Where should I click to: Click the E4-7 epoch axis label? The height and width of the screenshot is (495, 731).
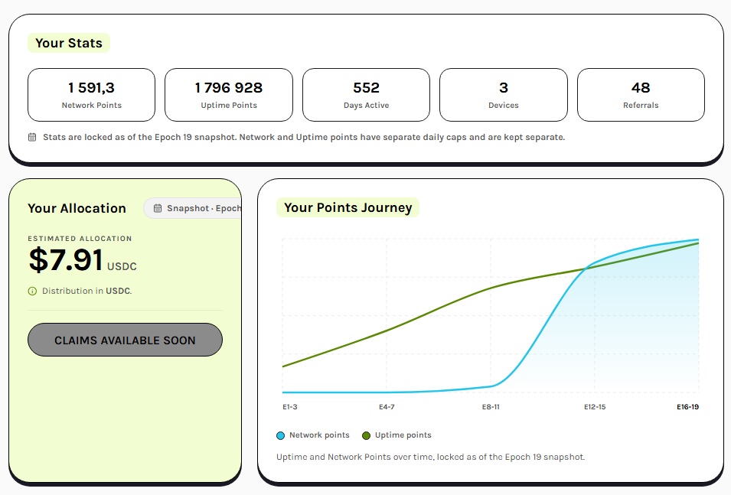(x=387, y=407)
